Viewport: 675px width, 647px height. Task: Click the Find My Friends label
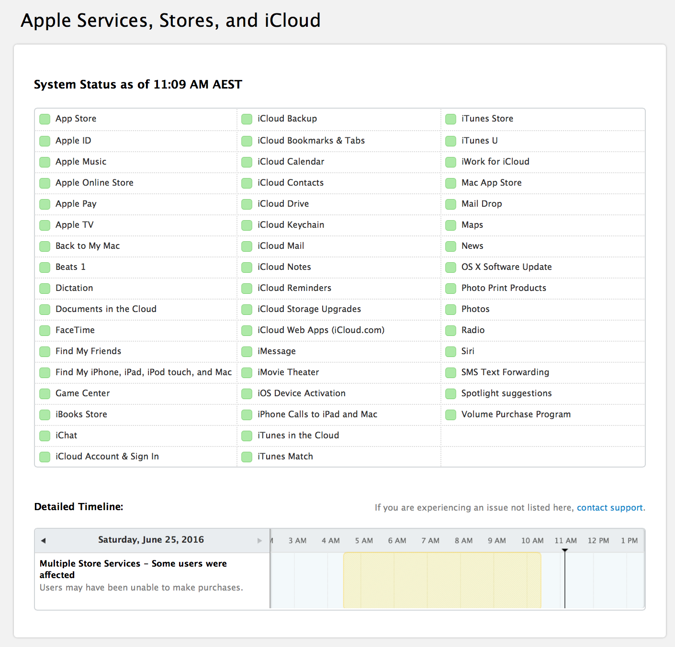pos(89,351)
